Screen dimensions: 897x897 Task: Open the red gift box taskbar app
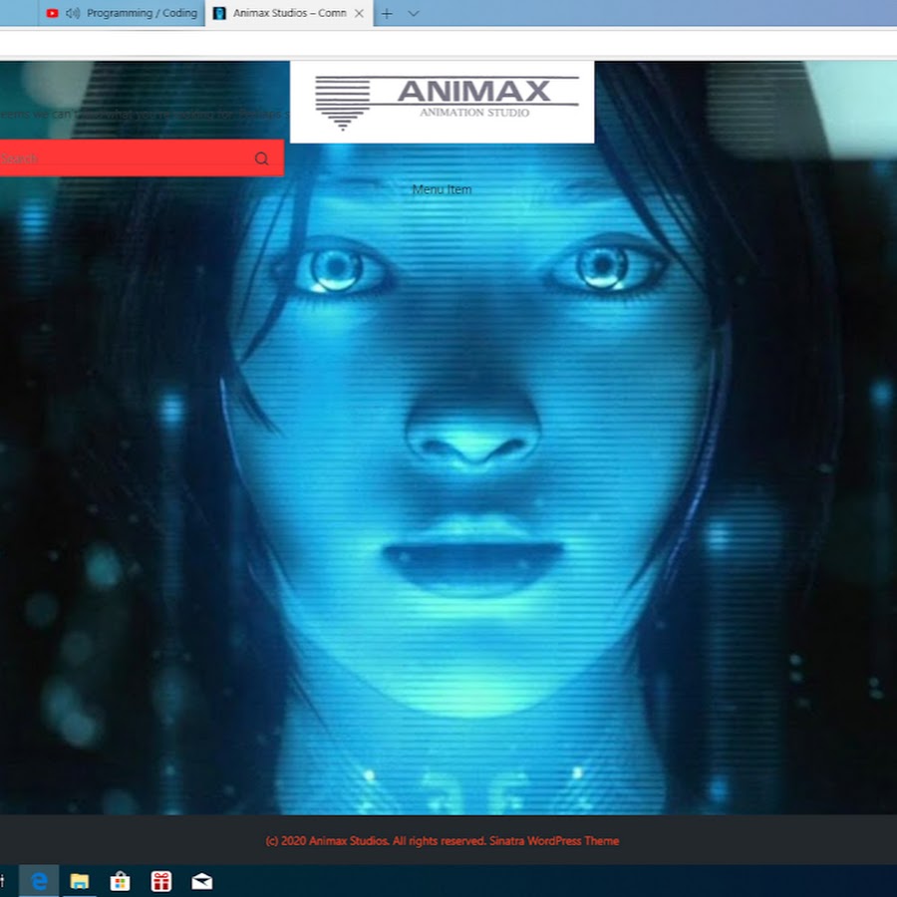[x=161, y=881]
